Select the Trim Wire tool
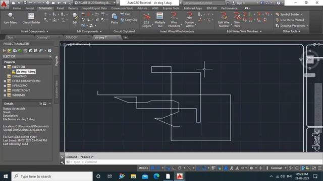Viewport: 323px width, 181px height. coord(237,20)
